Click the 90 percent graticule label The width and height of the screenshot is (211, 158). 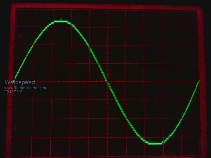(x=19, y=44)
